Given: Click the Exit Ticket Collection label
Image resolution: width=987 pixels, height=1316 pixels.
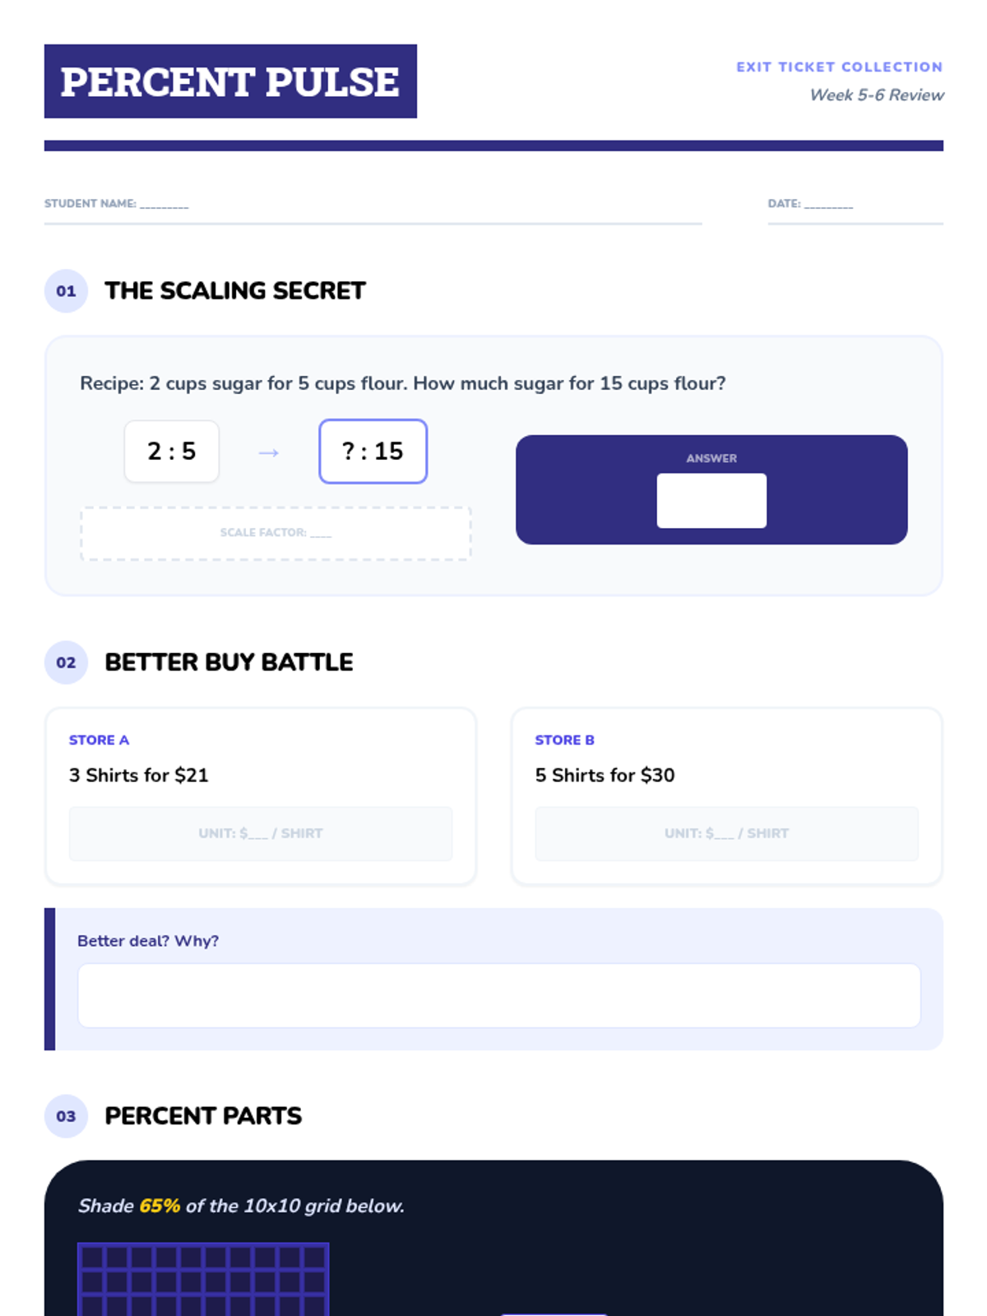Looking at the screenshot, I should [839, 67].
